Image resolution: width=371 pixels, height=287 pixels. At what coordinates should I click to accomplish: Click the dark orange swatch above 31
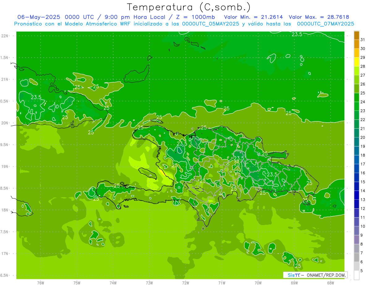tap(356, 35)
